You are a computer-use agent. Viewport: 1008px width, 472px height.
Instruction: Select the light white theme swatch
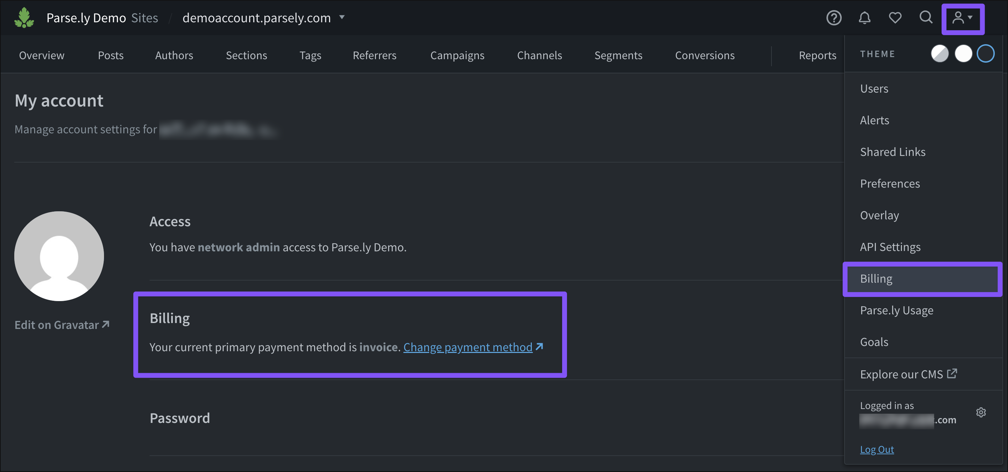(x=963, y=54)
